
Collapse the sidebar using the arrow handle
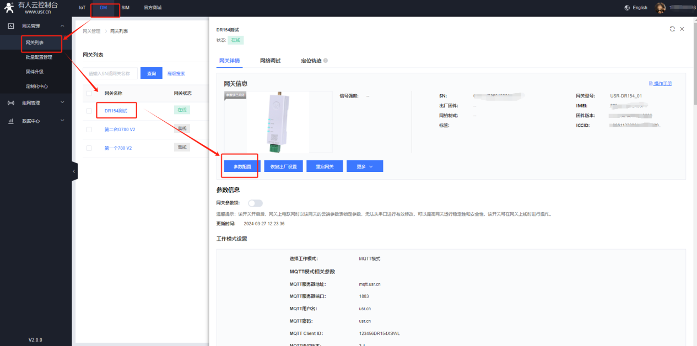pos(74,171)
